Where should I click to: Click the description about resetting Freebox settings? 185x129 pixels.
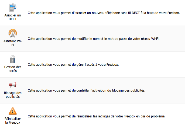[96, 116]
